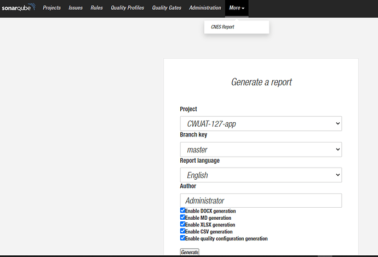Open the Report language dropdown
This screenshot has height=257, width=378.
[261, 175]
